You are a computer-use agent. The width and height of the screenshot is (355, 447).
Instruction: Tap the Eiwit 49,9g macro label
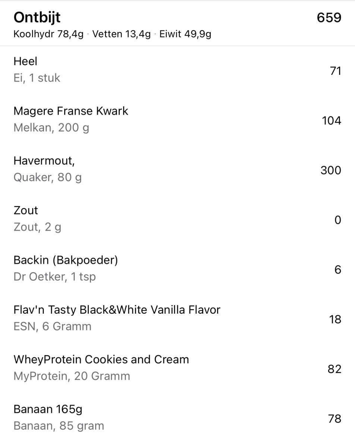(185, 35)
